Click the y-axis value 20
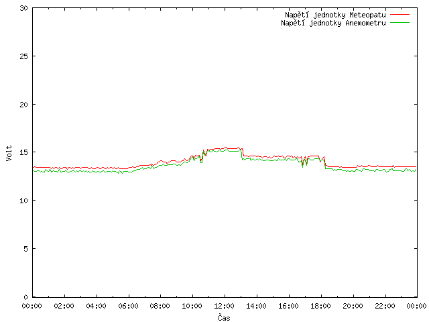The width and height of the screenshot is (429, 322). 24,105
